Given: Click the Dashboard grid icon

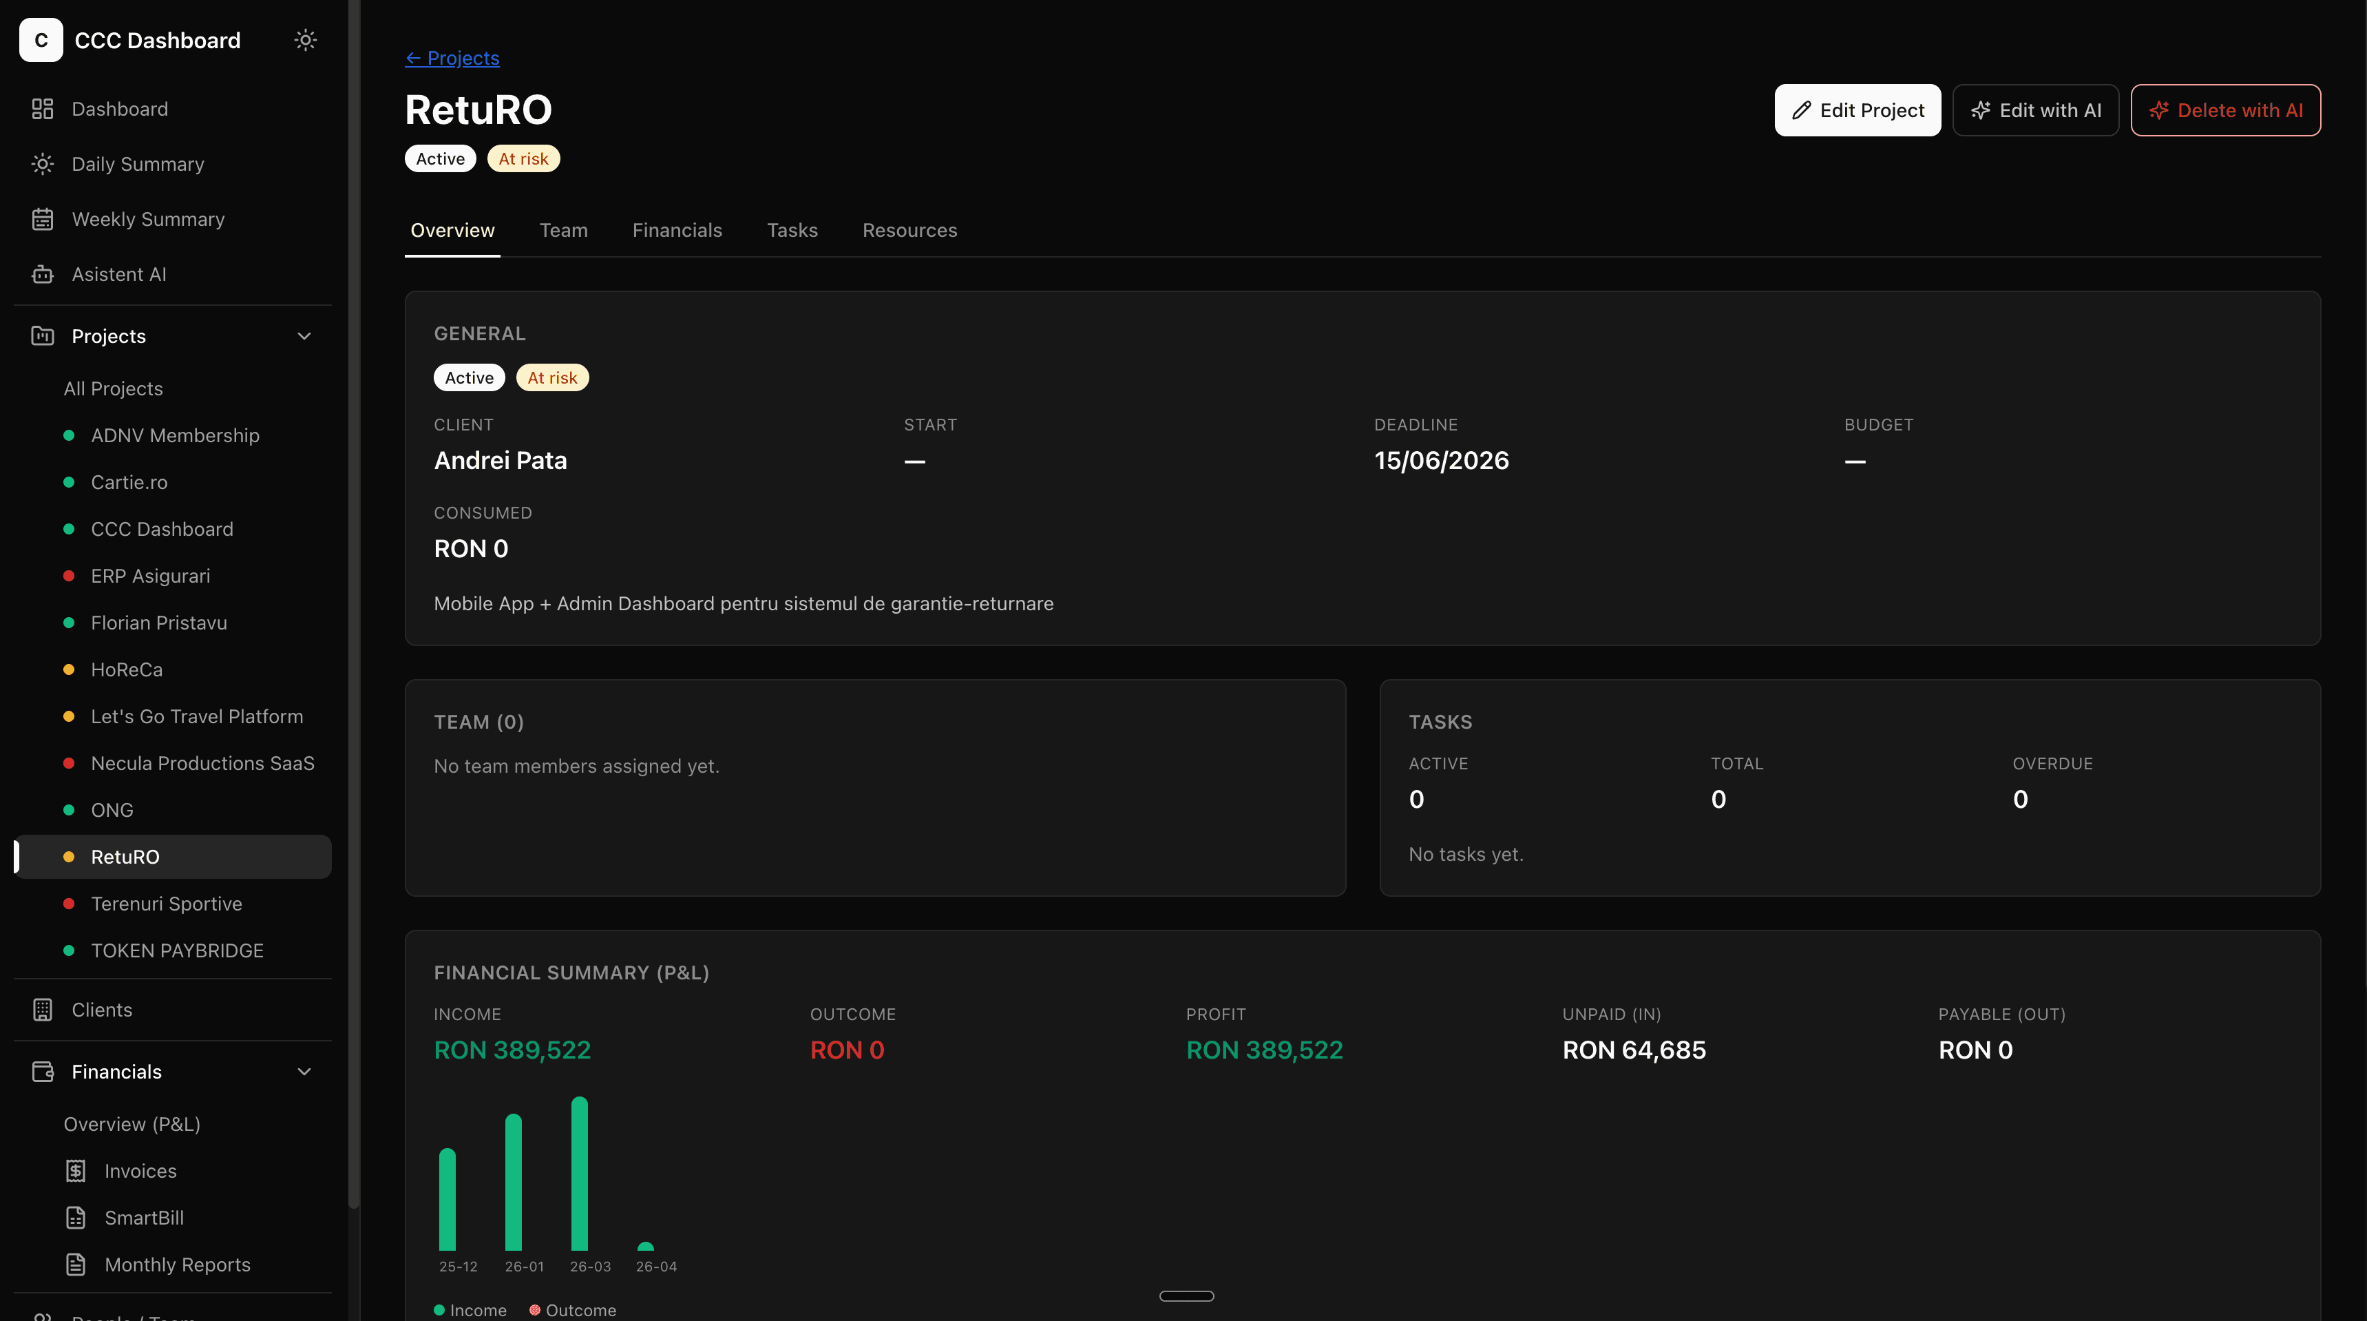Looking at the screenshot, I should point(42,108).
